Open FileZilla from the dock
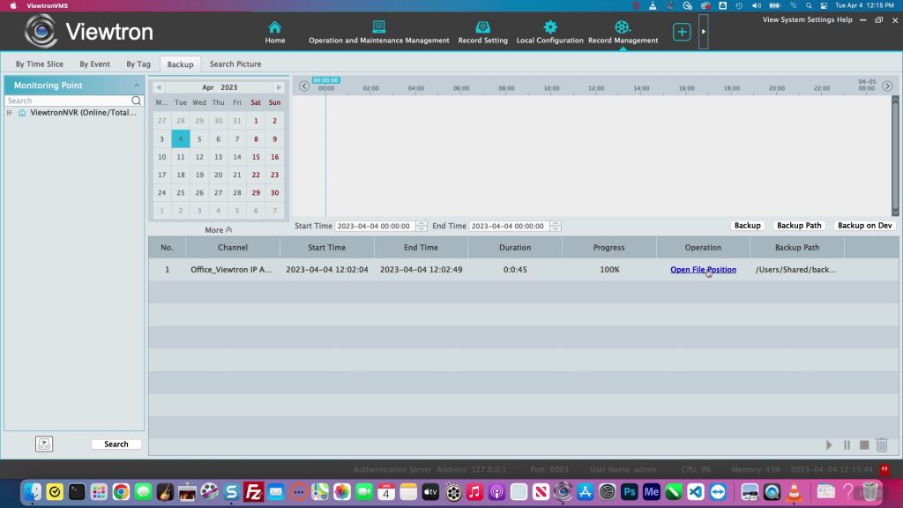The width and height of the screenshot is (903, 508). coord(253,492)
